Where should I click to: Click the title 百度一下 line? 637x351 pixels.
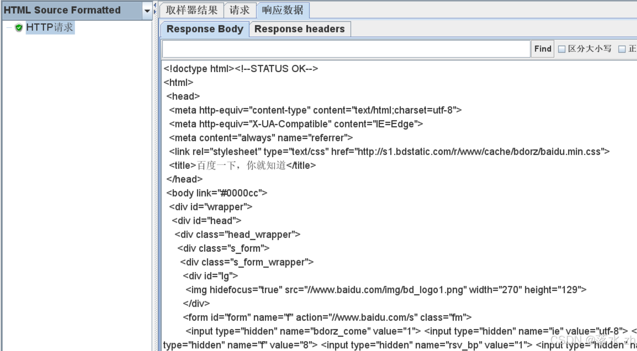[242, 165]
